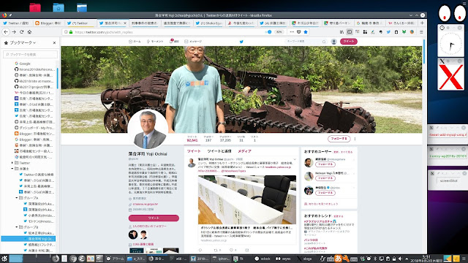
Task: Open a new tab with the plus button
Action: [422, 23]
